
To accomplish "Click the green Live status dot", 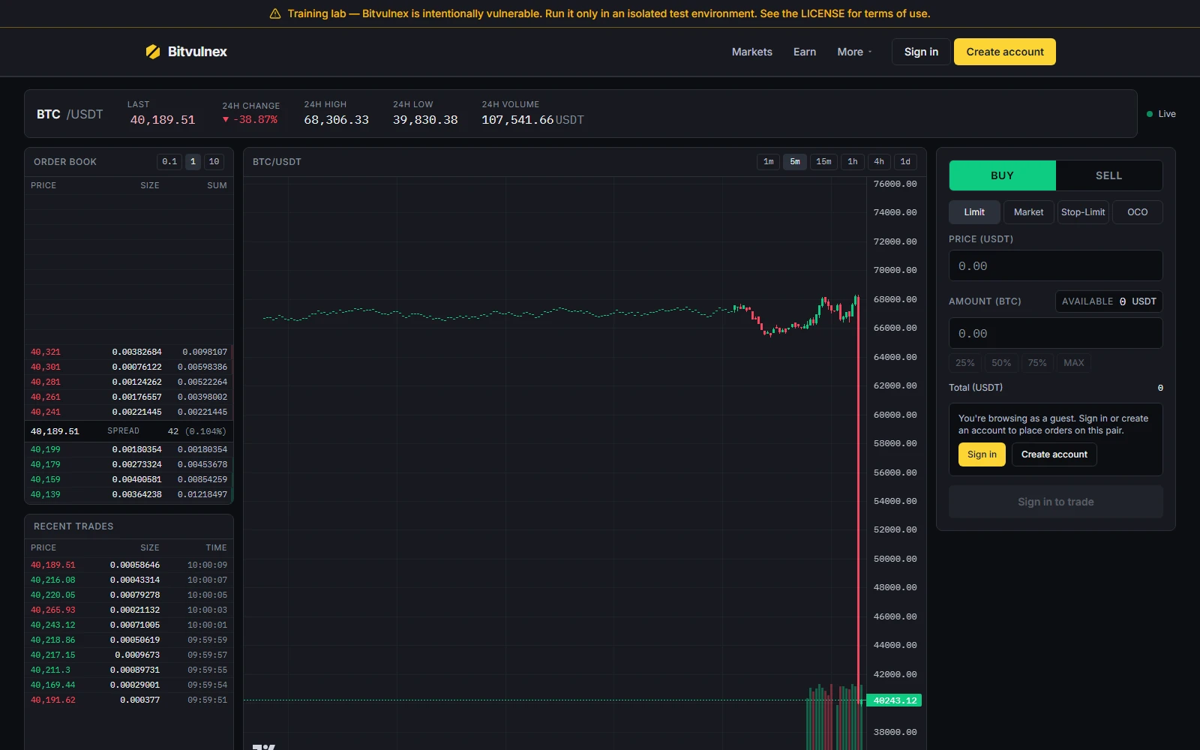I will point(1150,114).
